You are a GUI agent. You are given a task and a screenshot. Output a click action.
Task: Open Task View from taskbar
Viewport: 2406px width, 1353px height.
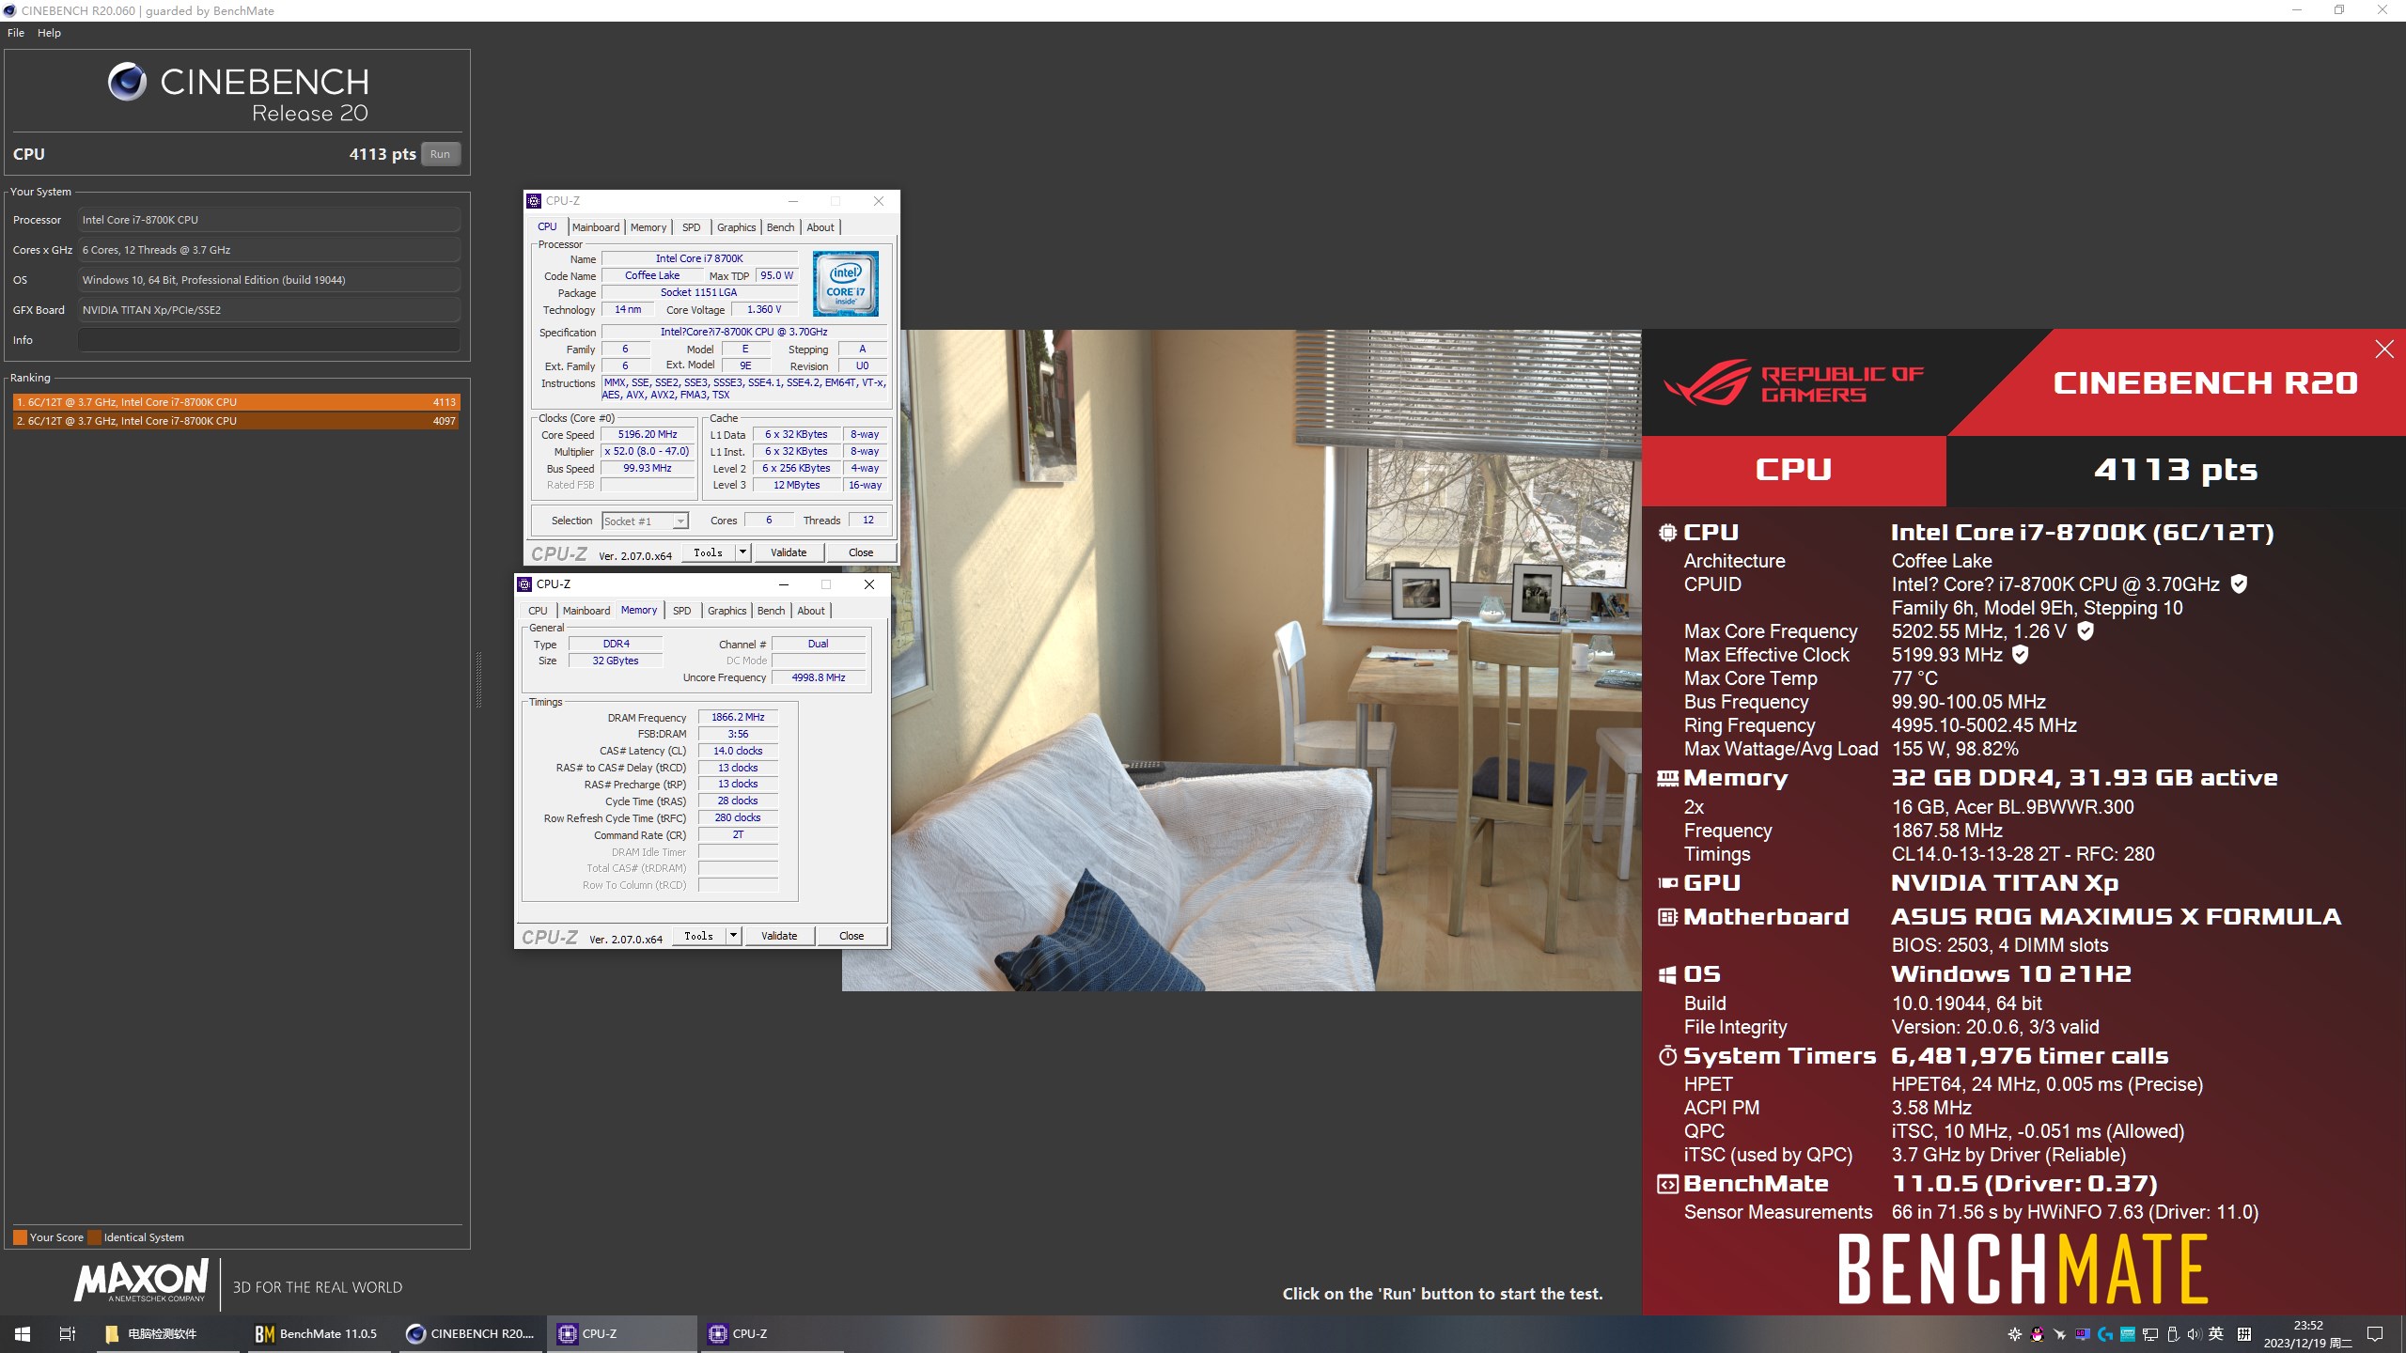pyautogui.click(x=68, y=1334)
